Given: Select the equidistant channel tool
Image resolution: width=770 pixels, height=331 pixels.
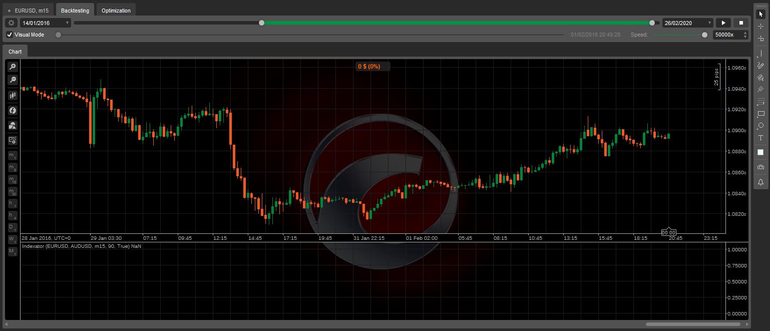Looking at the screenshot, I should tap(760, 89).
